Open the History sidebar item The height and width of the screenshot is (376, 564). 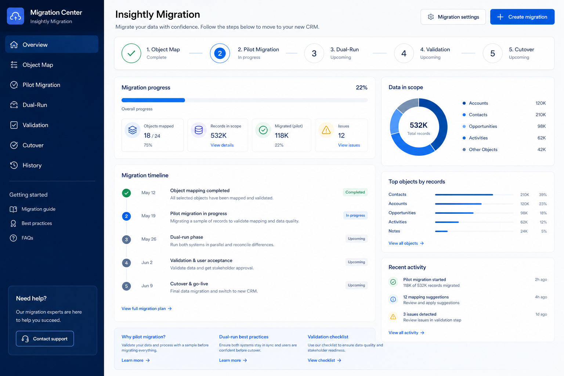(x=52, y=165)
